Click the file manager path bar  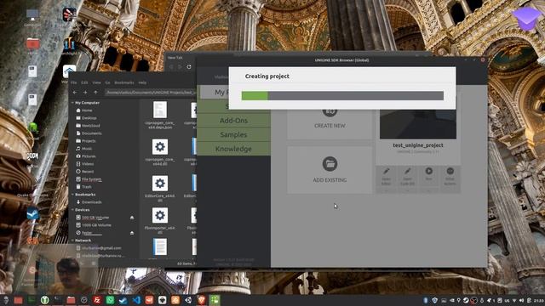pos(151,93)
